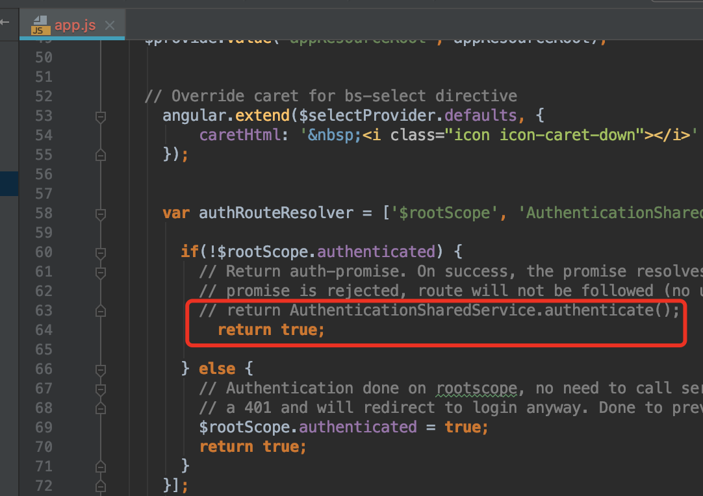Collapse comment fold marker on line 61

101,272
